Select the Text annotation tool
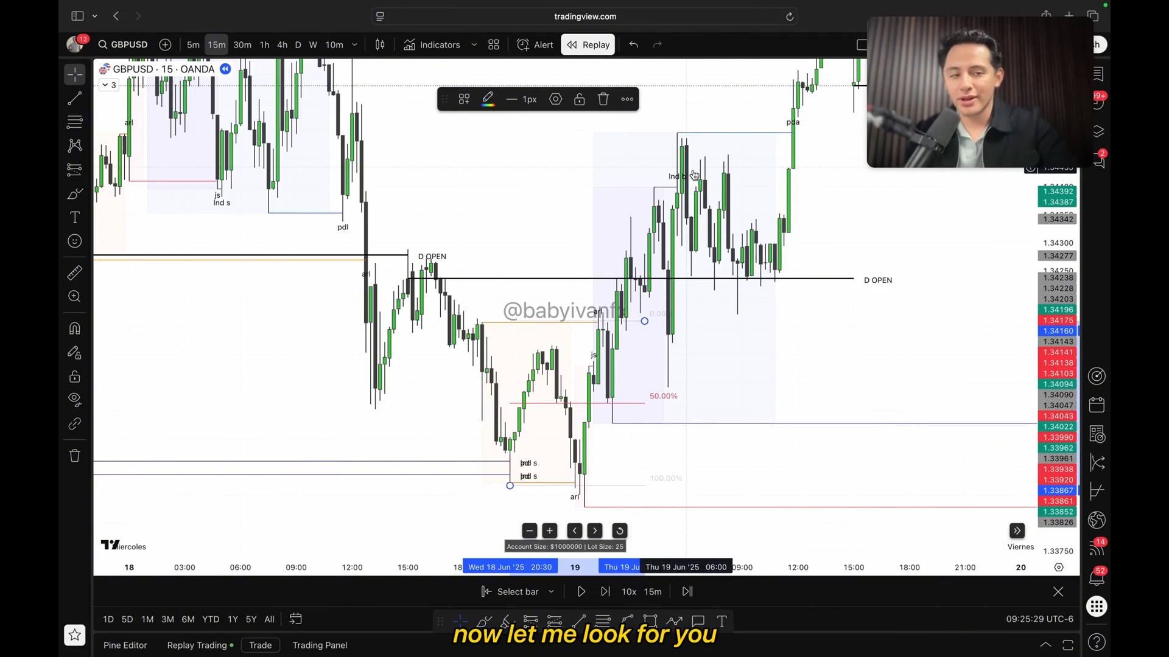 (x=75, y=217)
